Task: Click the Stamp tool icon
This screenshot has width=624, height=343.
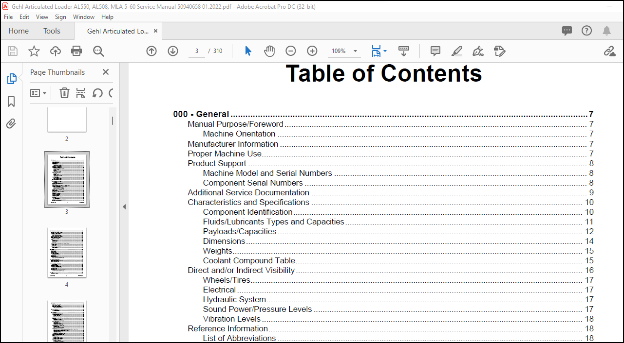Action: [499, 51]
